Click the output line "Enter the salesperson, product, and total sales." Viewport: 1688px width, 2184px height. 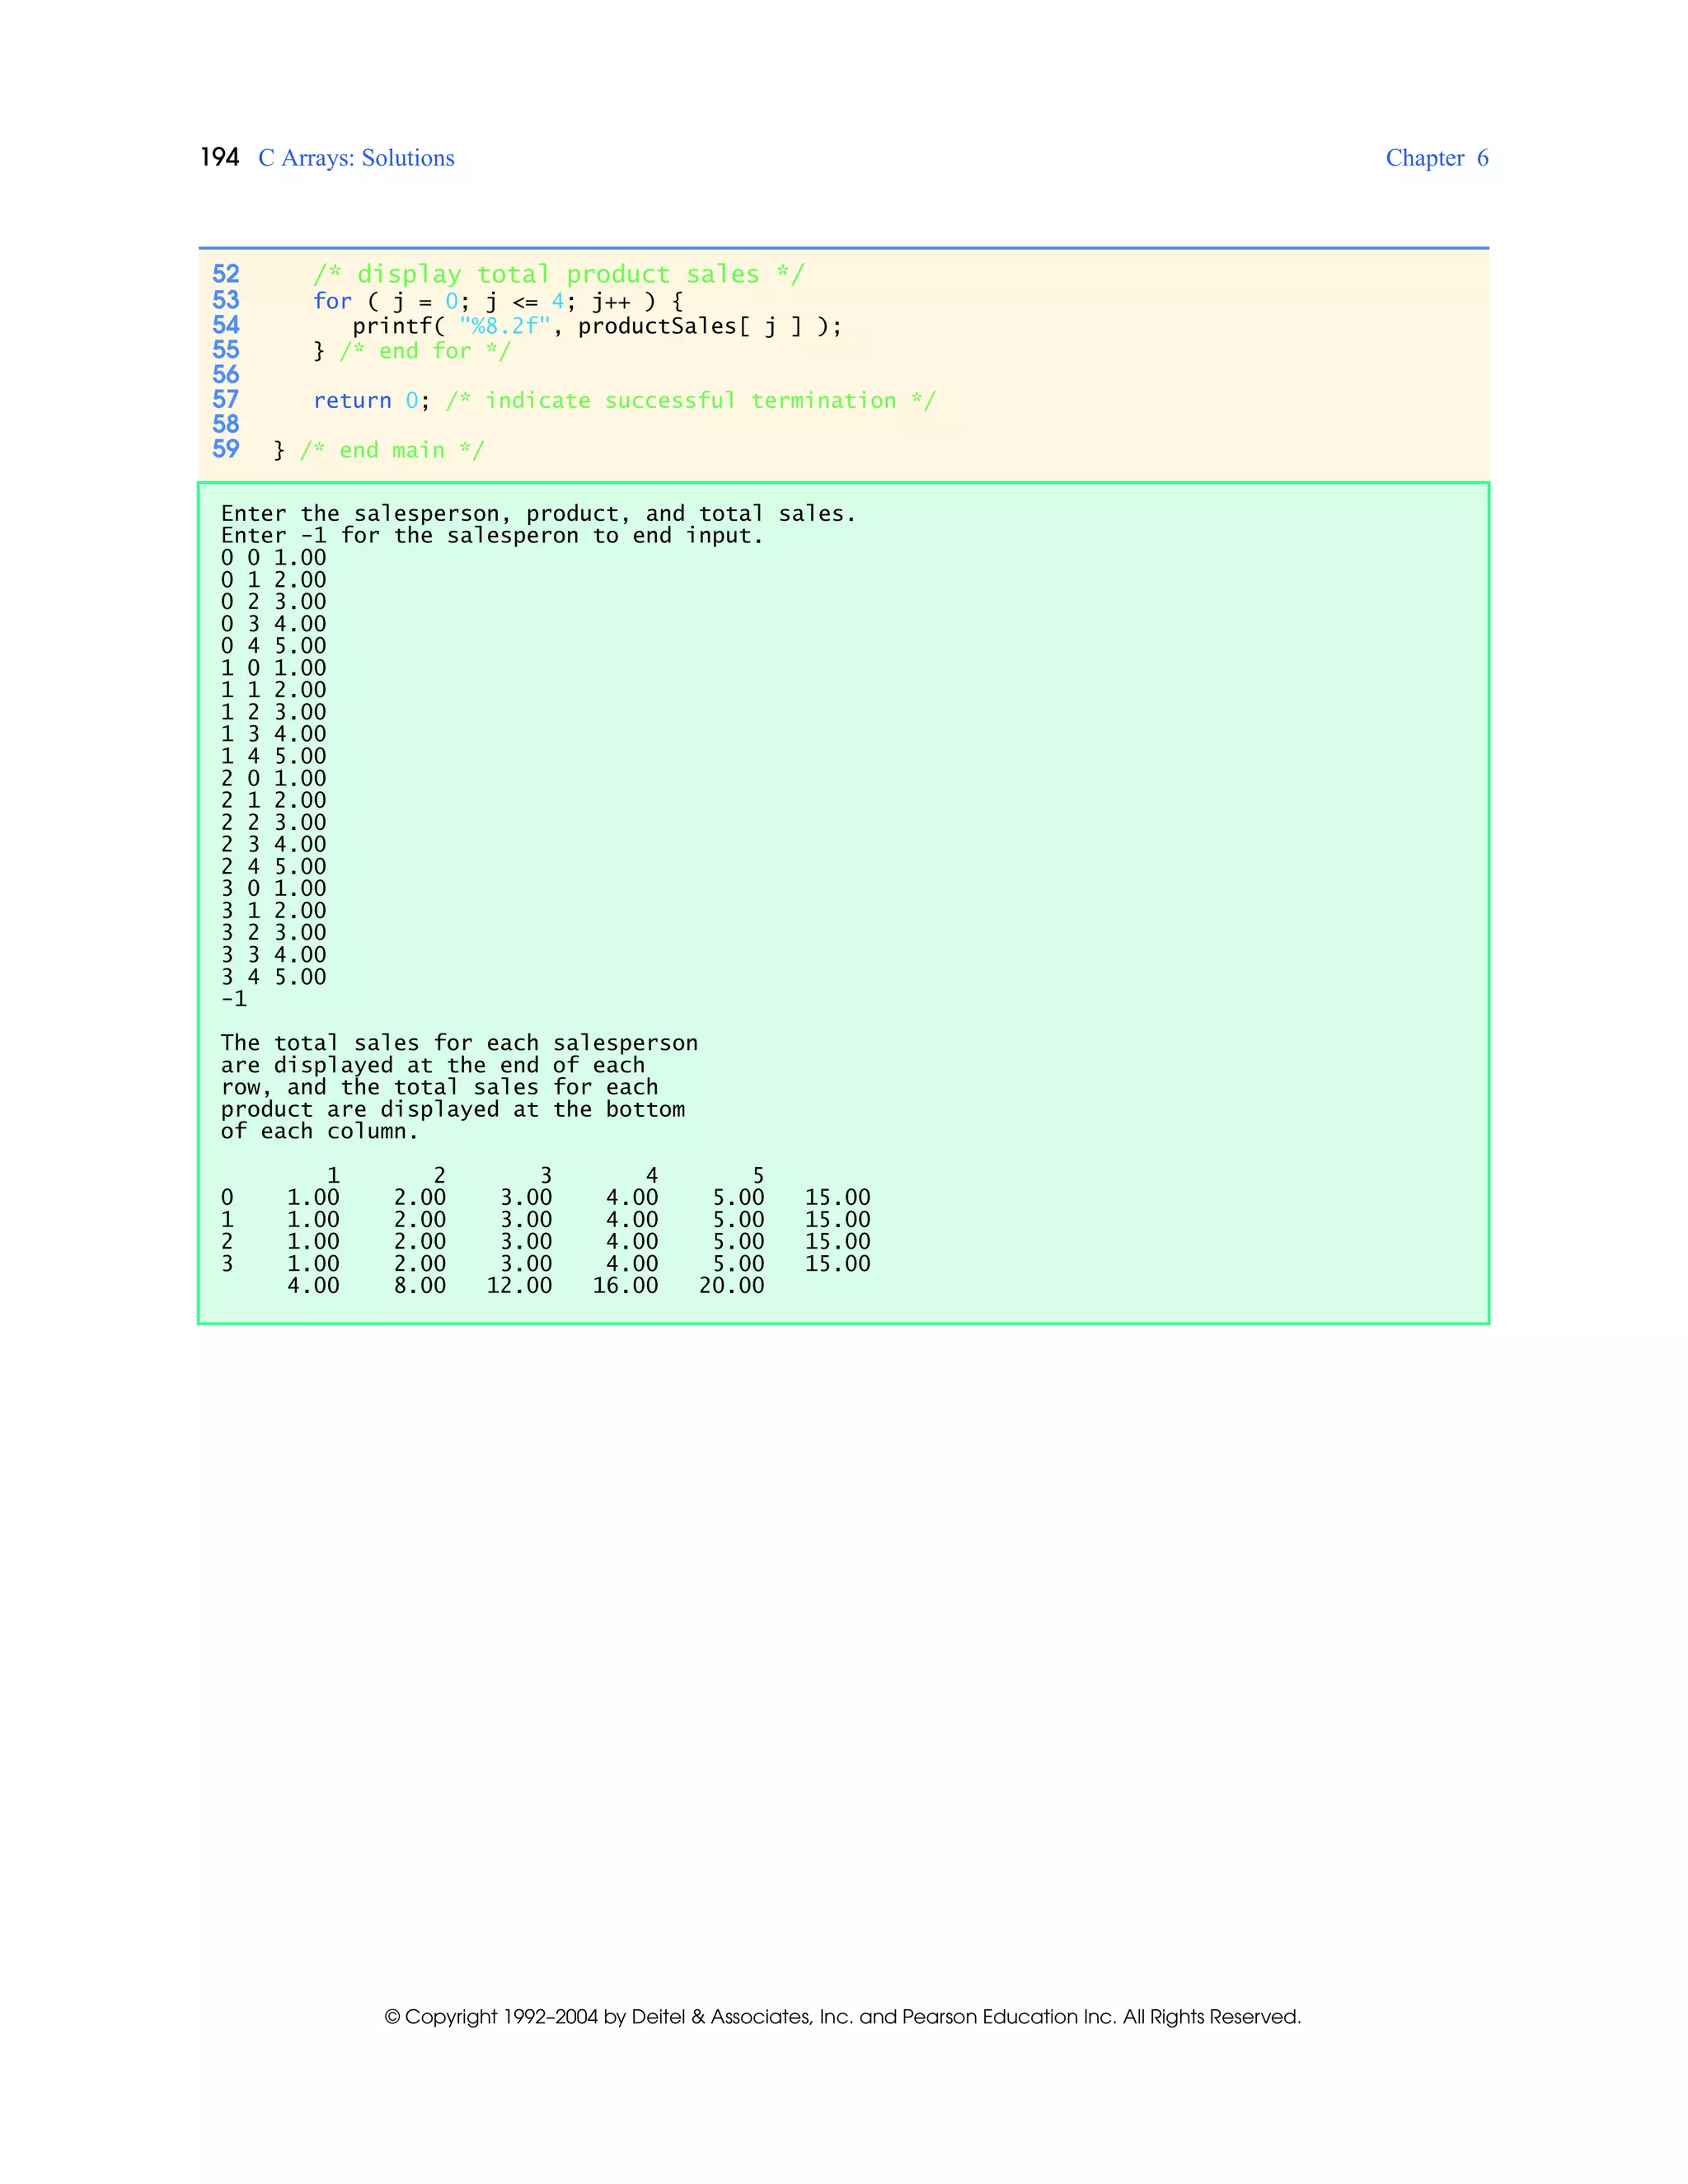point(539,514)
